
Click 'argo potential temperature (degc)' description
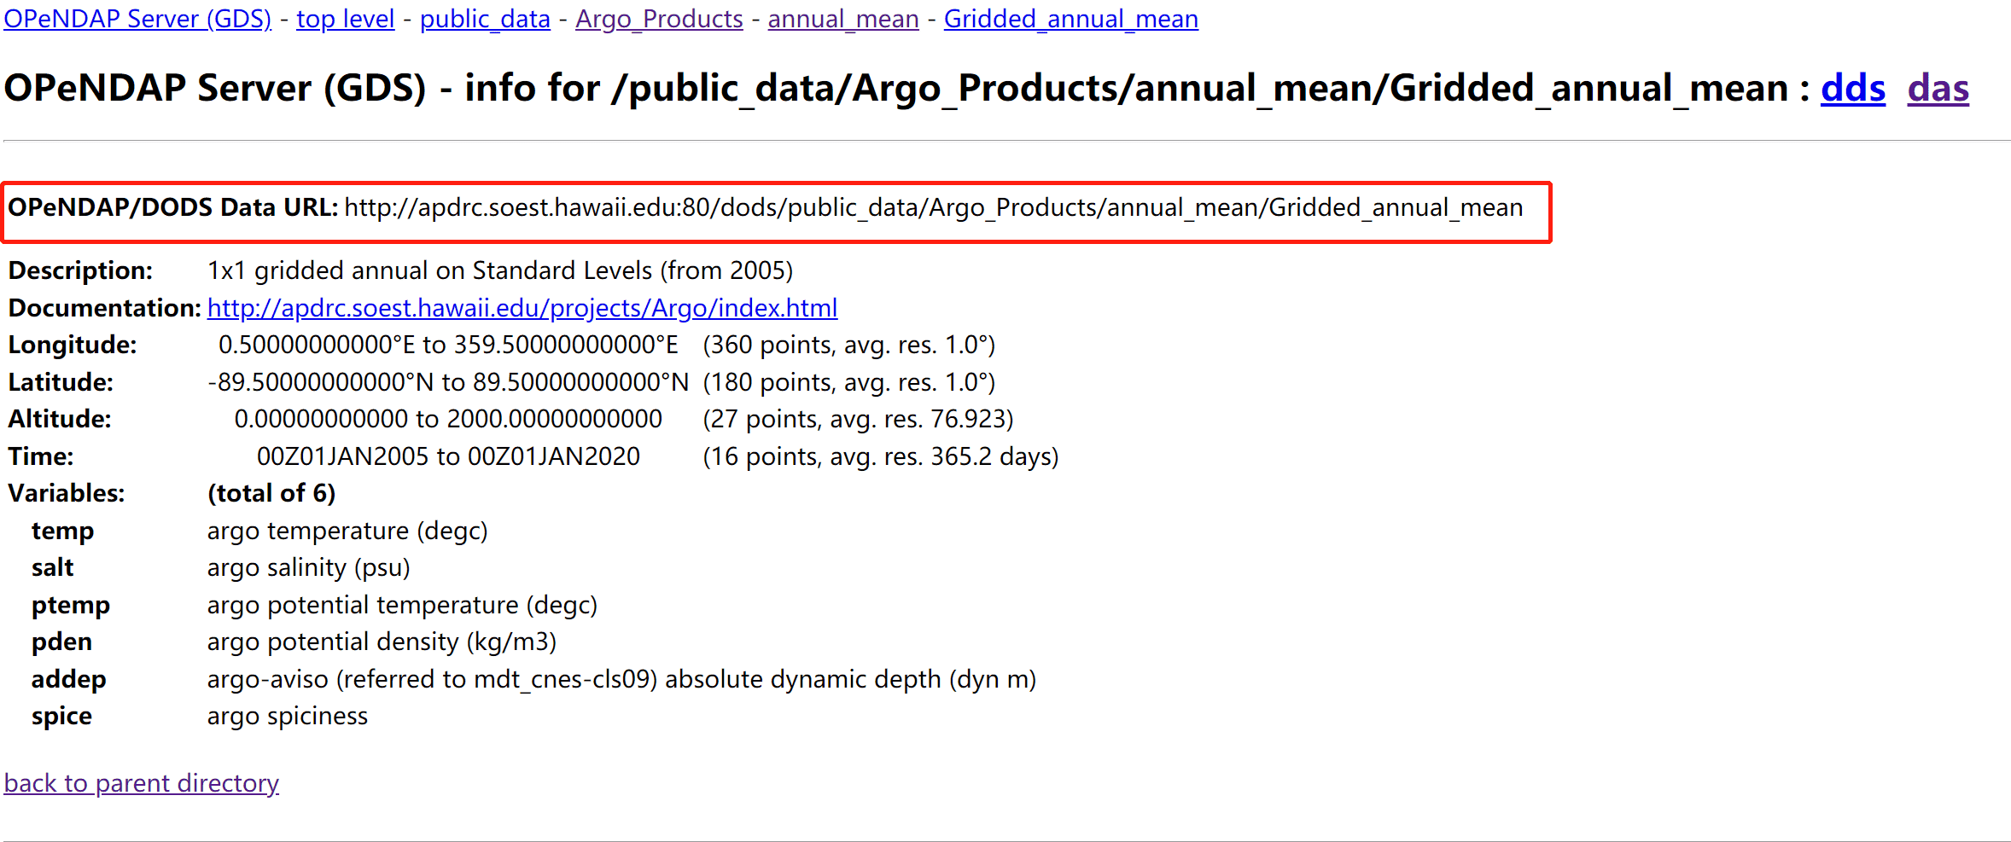[403, 605]
